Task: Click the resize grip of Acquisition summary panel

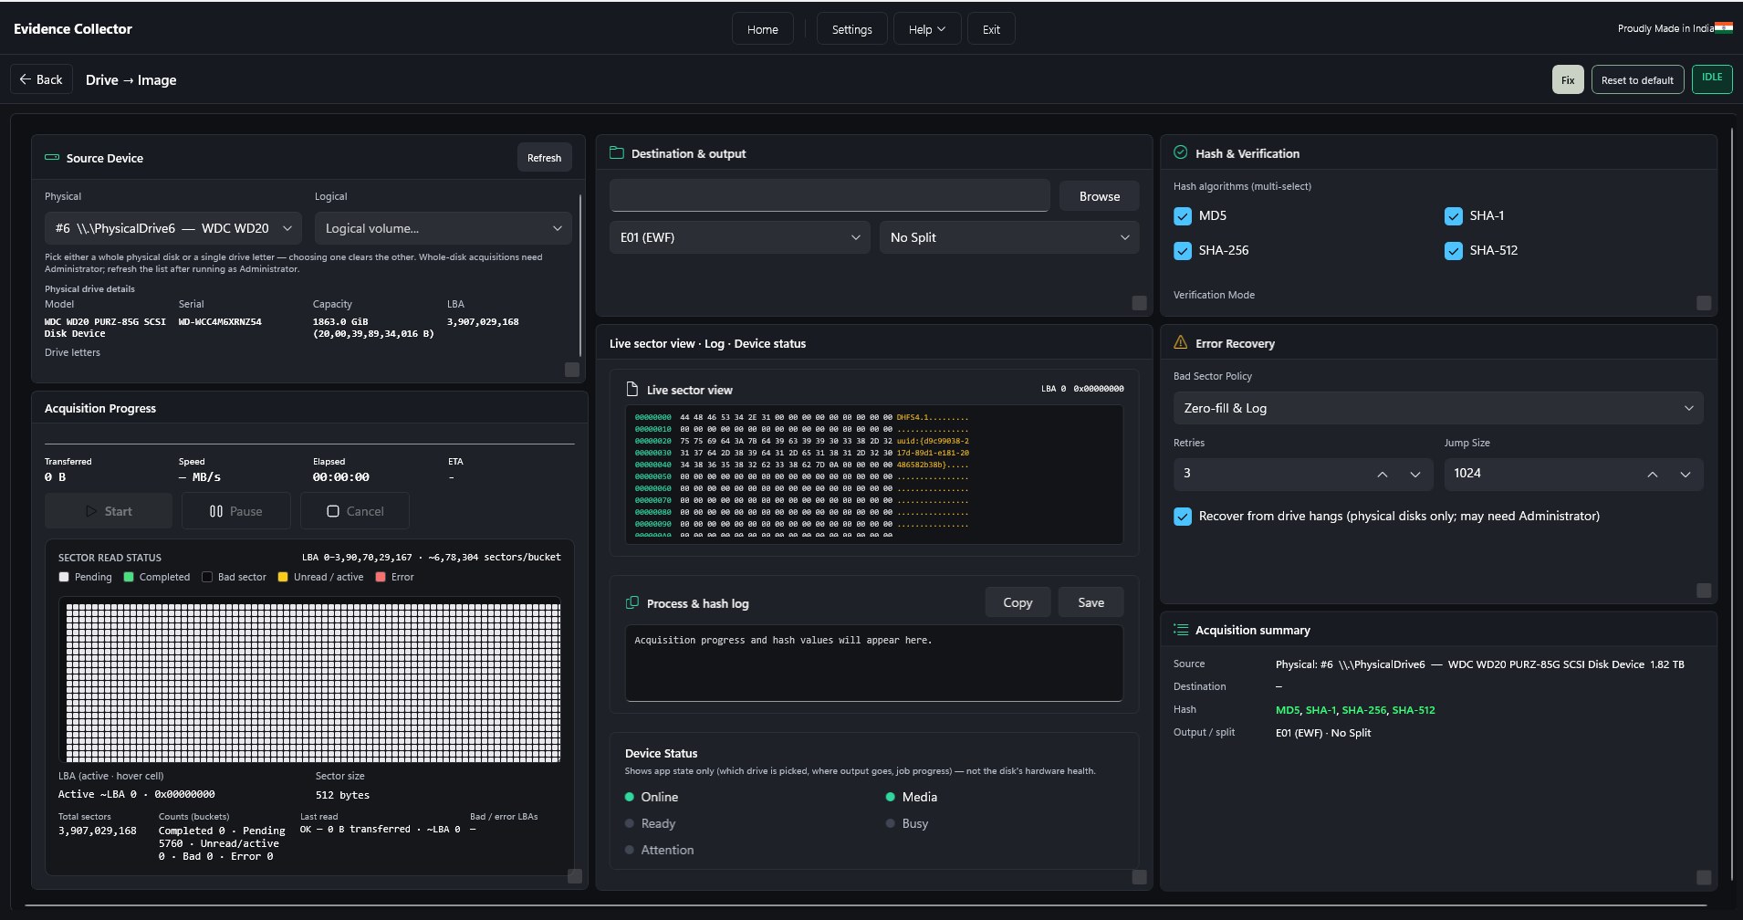Action: 1704,877
